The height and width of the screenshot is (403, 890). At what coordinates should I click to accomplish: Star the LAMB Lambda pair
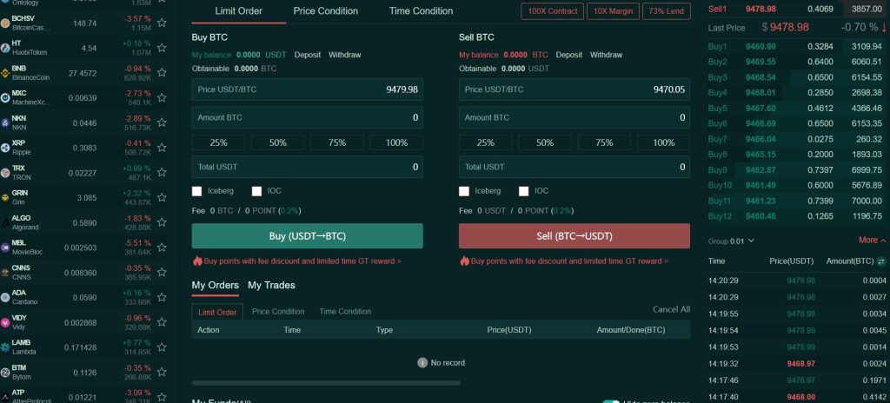point(162,347)
